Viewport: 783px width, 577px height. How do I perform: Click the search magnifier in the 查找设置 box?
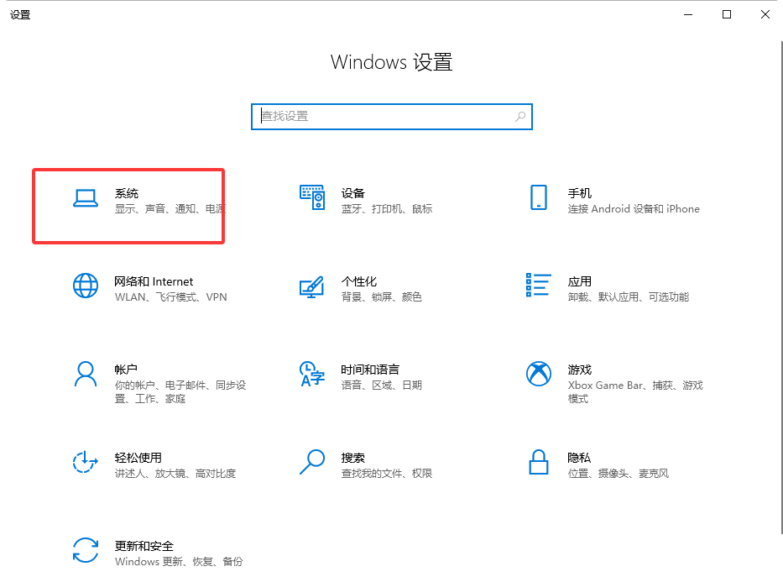point(519,117)
